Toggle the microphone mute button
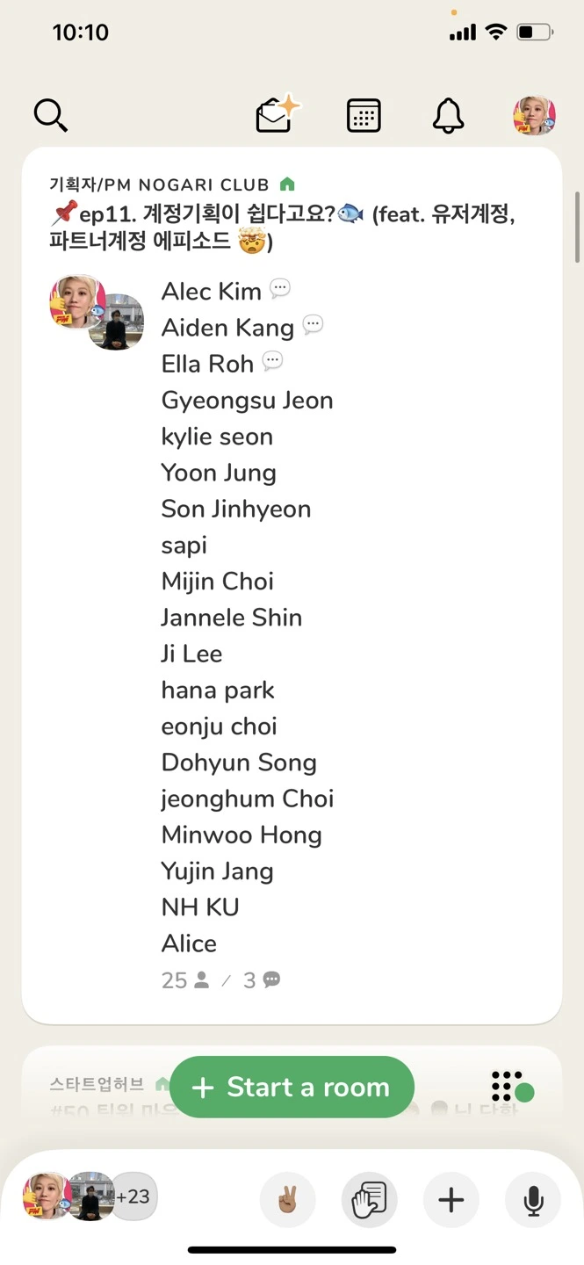The height and width of the screenshot is (1265, 584). point(532,1199)
